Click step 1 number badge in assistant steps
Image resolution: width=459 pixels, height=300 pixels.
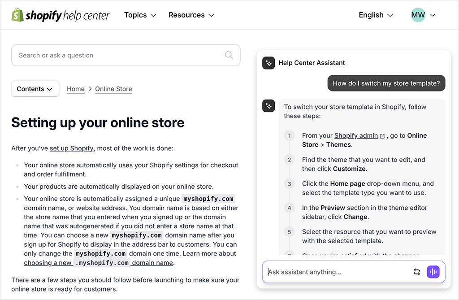289,135
